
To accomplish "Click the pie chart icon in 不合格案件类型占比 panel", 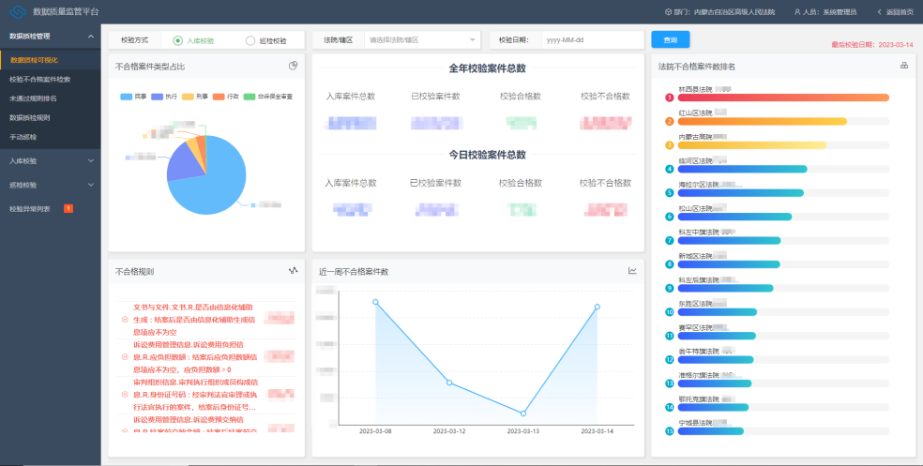I will 293,66.
